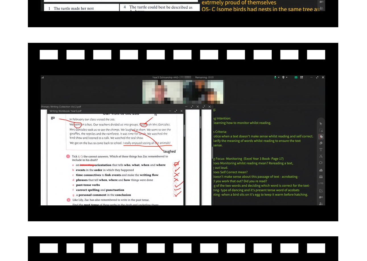Viewport: 367px width, 261px height.
Task: Select the left participant video thumbnail
Action: [163, 92]
